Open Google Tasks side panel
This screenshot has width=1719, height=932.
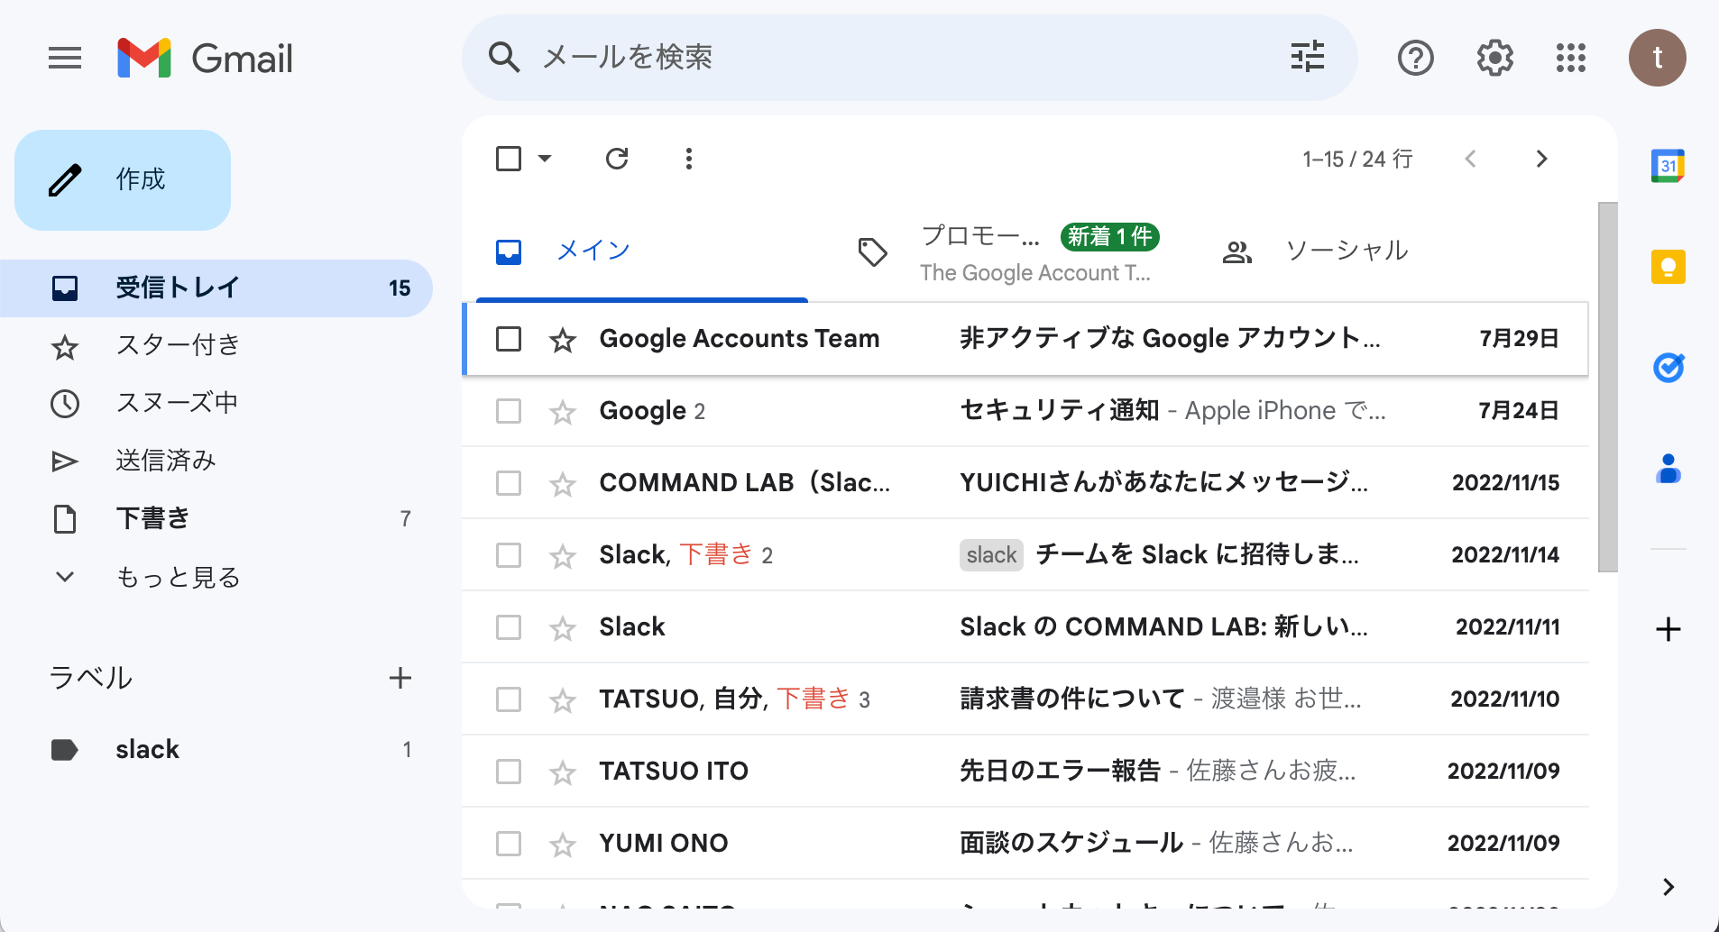1668,368
